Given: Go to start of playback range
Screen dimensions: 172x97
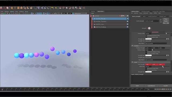Looking at the screenshot, I should coord(156,89).
